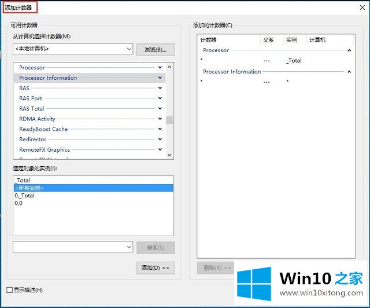Expand the Redirector counter chevron
Screen dimensions: 370x308
160,140
